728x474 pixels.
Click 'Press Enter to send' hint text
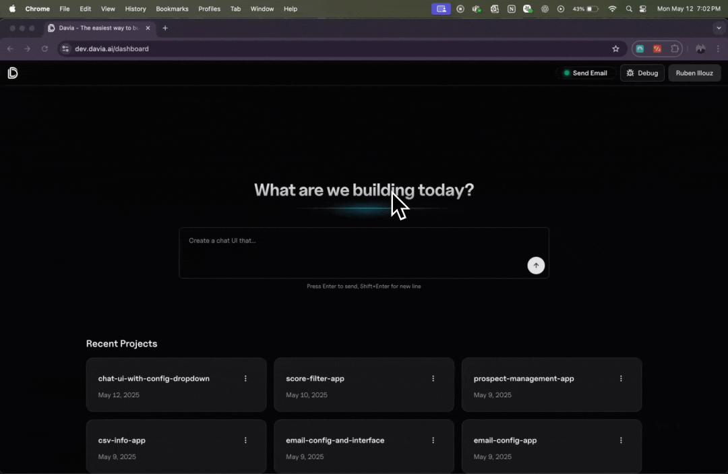[x=364, y=287]
